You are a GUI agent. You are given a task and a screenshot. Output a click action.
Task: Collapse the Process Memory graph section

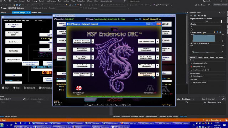click(190, 32)
